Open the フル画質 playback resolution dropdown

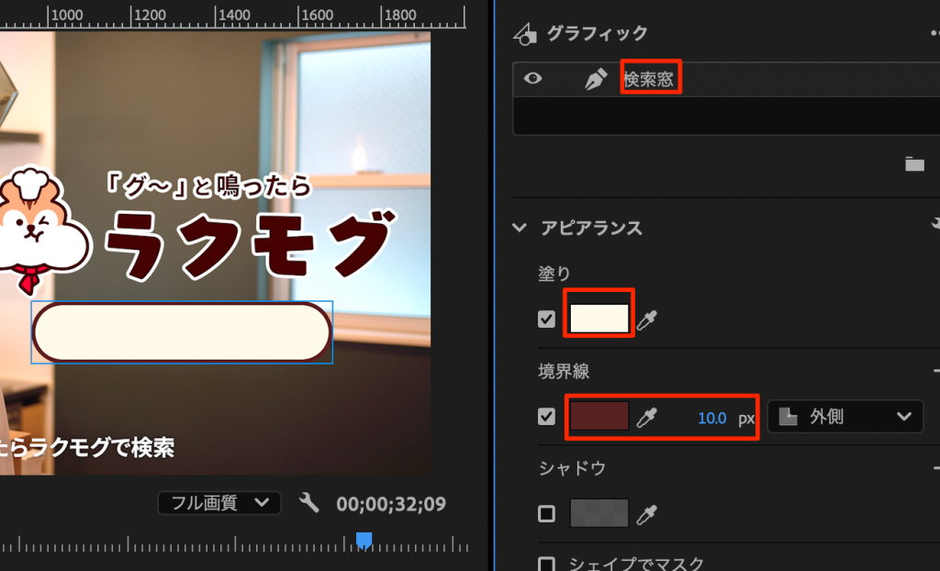click(x=219, y=502)
